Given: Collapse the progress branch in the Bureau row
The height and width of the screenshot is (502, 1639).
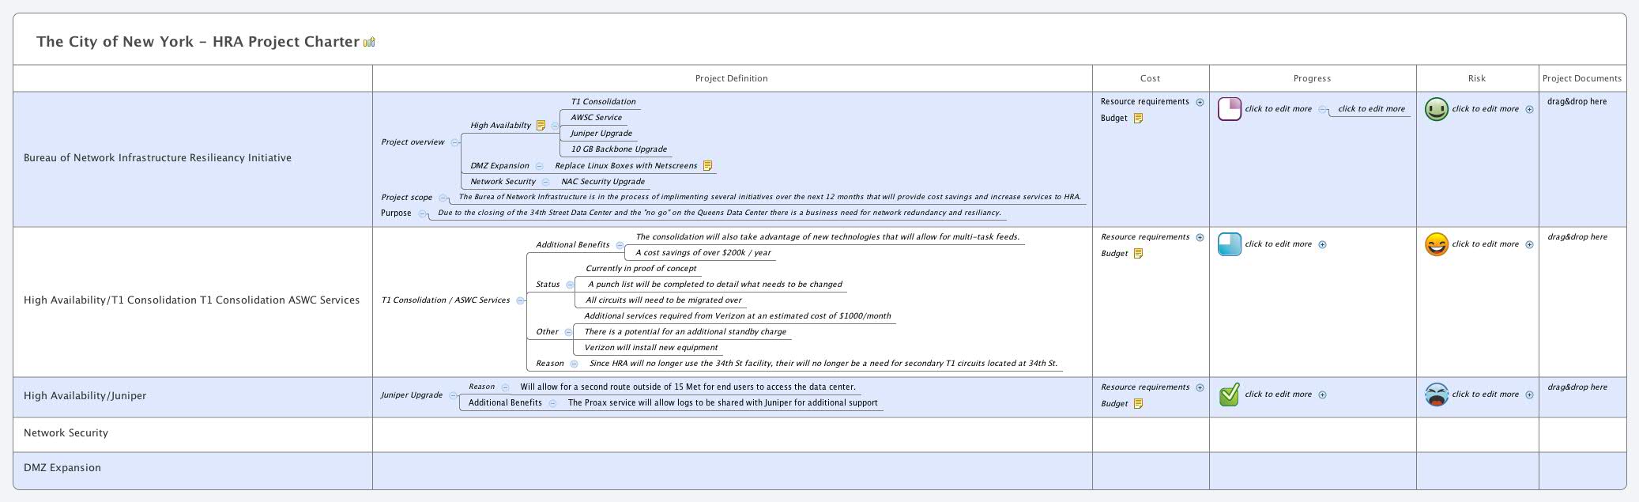Looking at the screenshot, I should [x=1322, y=109].
